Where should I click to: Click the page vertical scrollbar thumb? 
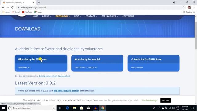point(196,35)
